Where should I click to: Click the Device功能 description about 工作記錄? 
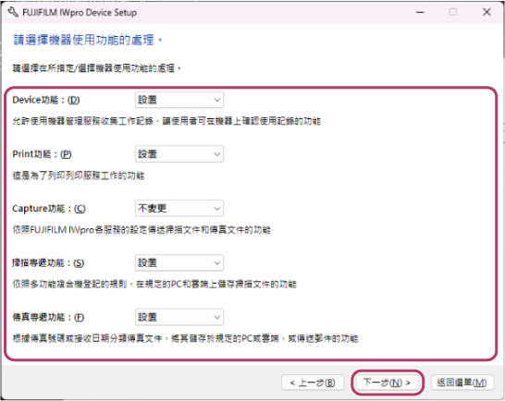click(x=166, y=121)
